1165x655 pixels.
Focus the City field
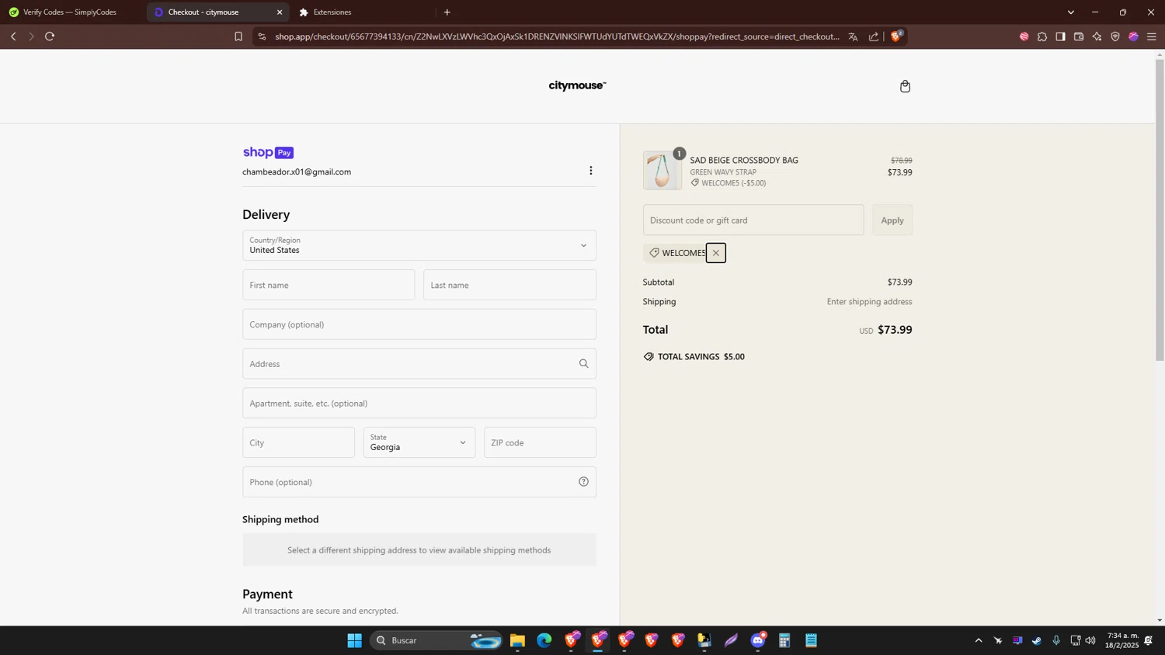click(298, 442)
